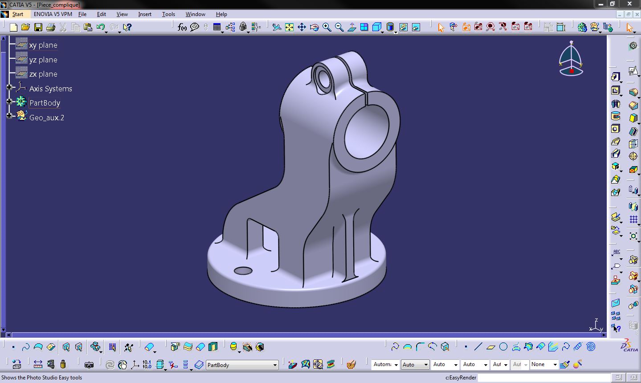641x383 pixels.
Task: Open the None layer dropdown
Action: click(x=544, y=365)
